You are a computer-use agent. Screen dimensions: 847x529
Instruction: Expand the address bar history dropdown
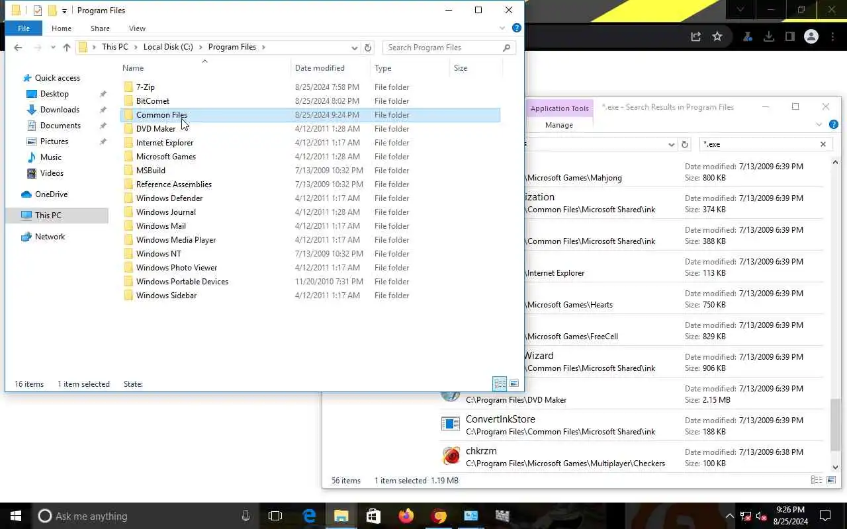(x=355, y=48)
